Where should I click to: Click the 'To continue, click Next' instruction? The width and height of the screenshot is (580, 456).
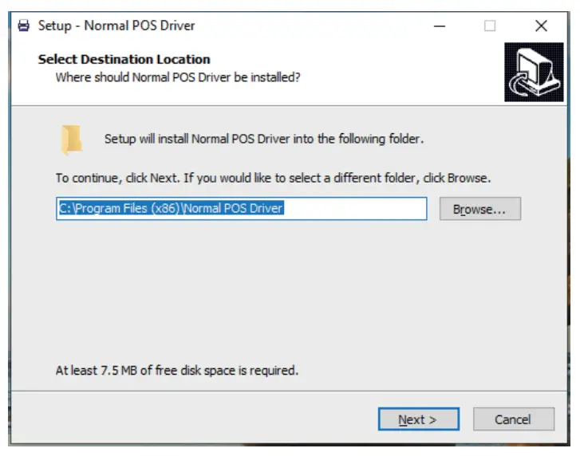[273, 178]
